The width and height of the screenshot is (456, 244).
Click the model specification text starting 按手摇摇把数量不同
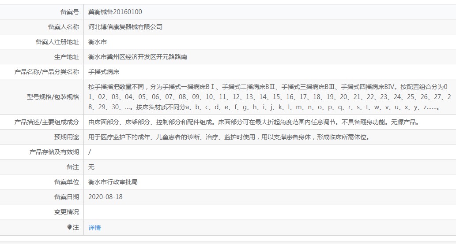pyautogui.click(x=270, y=97)
